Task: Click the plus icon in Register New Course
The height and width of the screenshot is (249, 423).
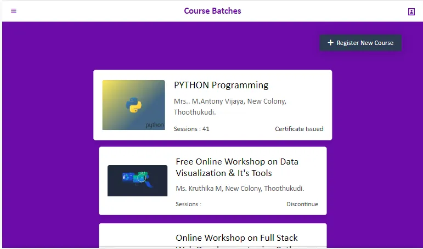Action: click(x=330, y=43)
